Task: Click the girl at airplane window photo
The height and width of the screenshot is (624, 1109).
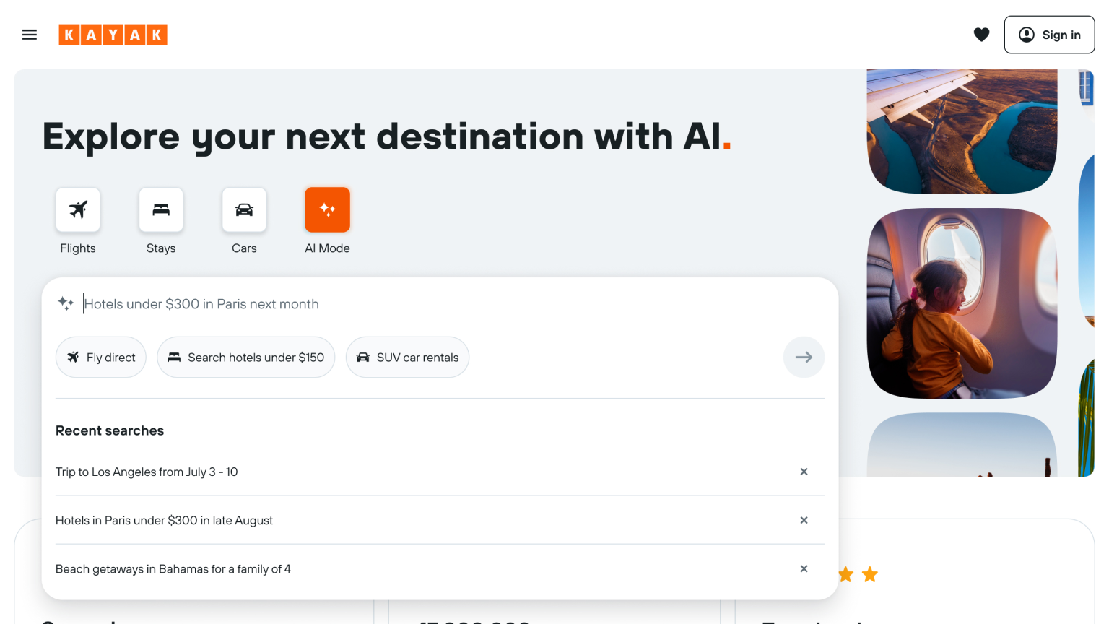Action: click(962, 303)
